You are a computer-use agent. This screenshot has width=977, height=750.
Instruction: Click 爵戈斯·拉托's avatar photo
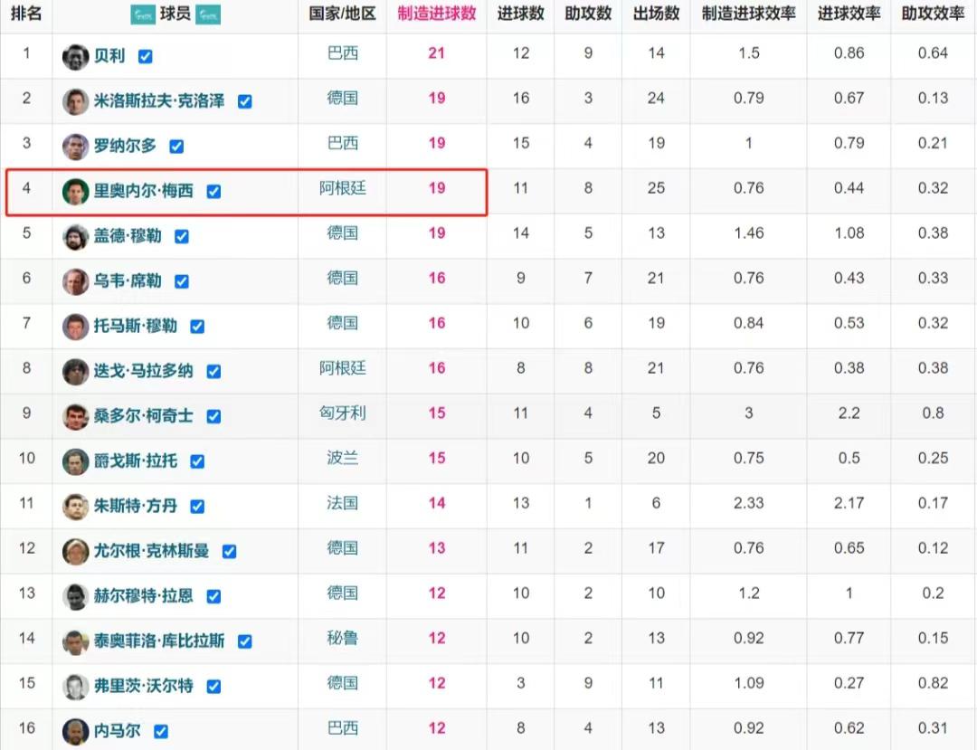point(75,461)
